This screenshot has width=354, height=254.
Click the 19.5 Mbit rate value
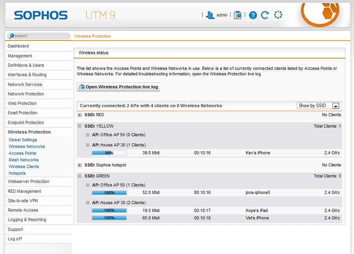click(x=151, y=210)
